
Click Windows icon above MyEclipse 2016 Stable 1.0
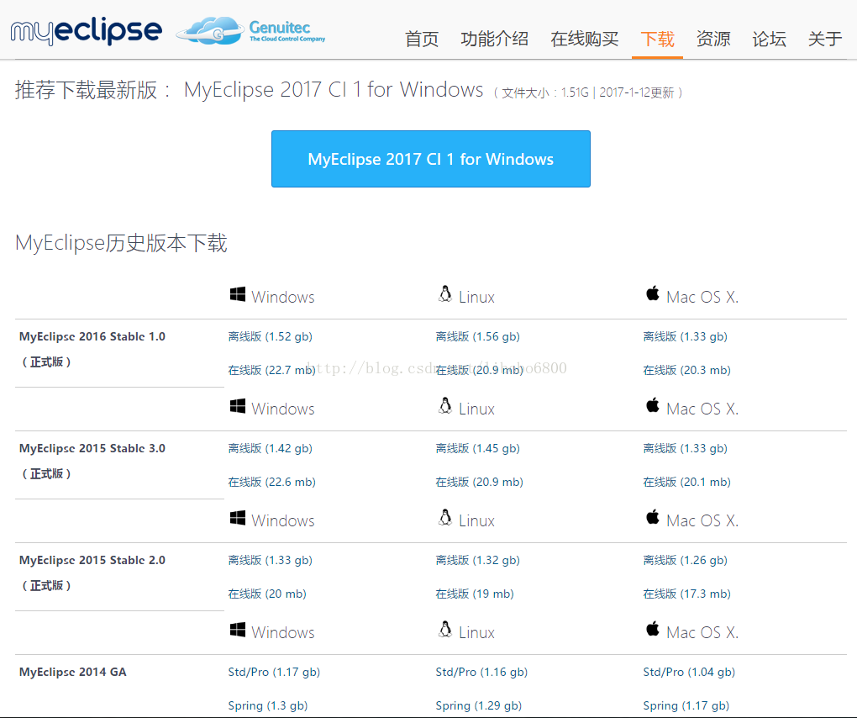point(238,294)
